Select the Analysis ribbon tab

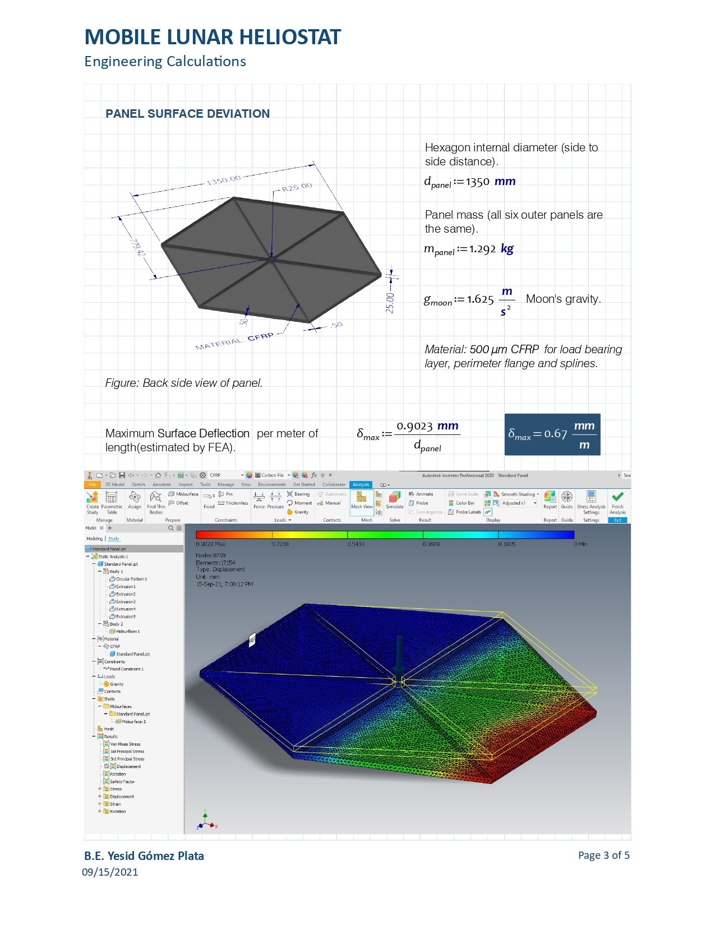361,484
